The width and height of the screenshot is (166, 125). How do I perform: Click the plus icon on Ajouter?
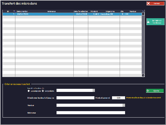pos(148,91)
